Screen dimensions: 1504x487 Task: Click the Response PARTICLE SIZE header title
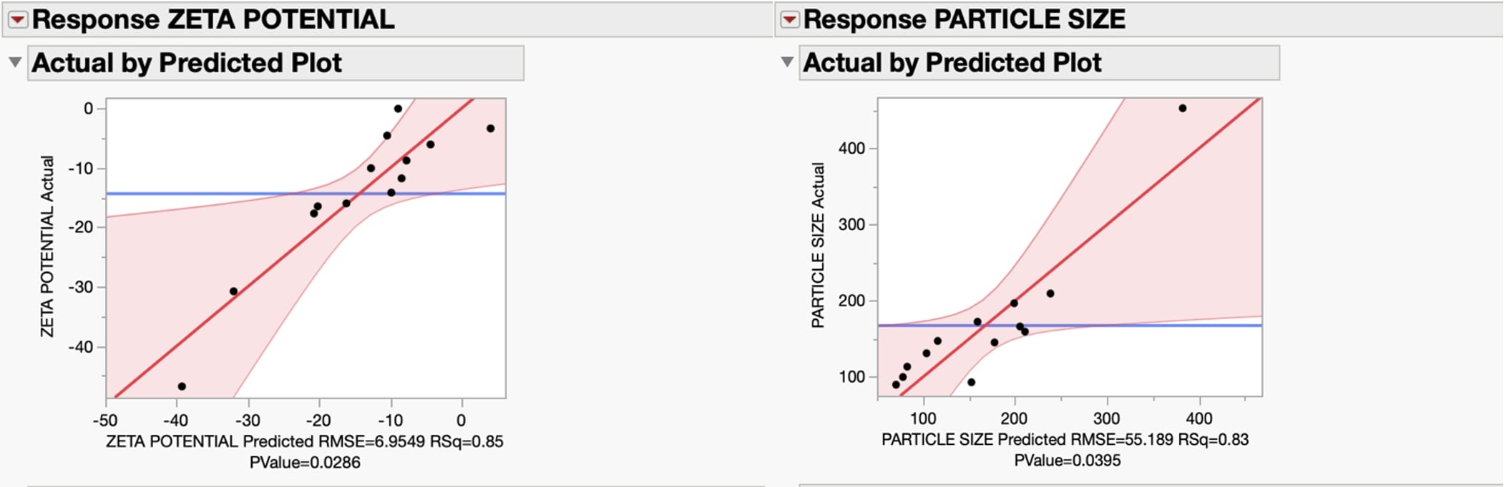click(964, 20)
